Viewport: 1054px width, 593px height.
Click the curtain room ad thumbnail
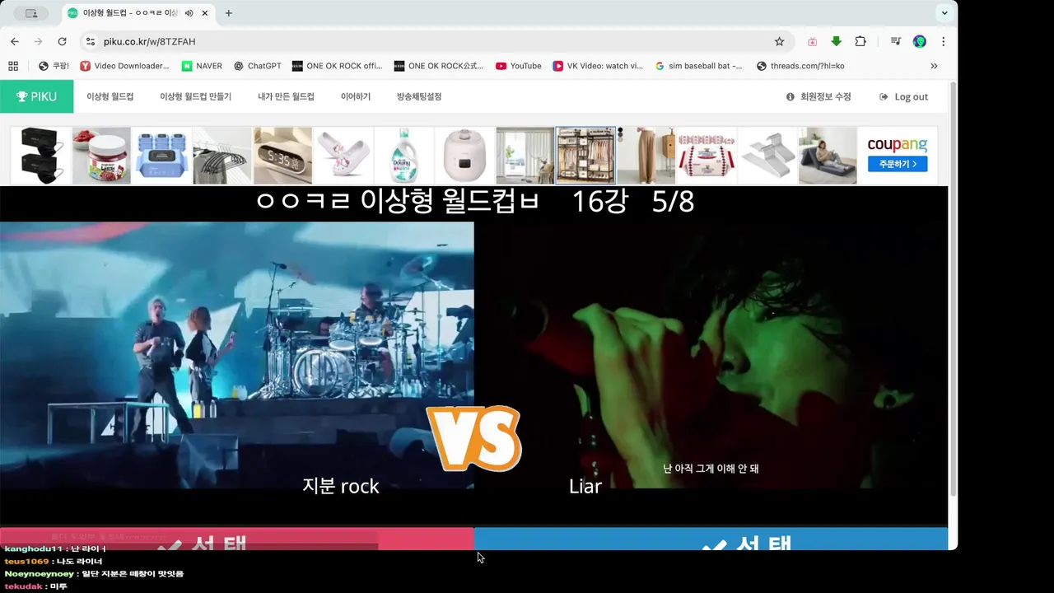pyautogui.click(x=525, y=156)
